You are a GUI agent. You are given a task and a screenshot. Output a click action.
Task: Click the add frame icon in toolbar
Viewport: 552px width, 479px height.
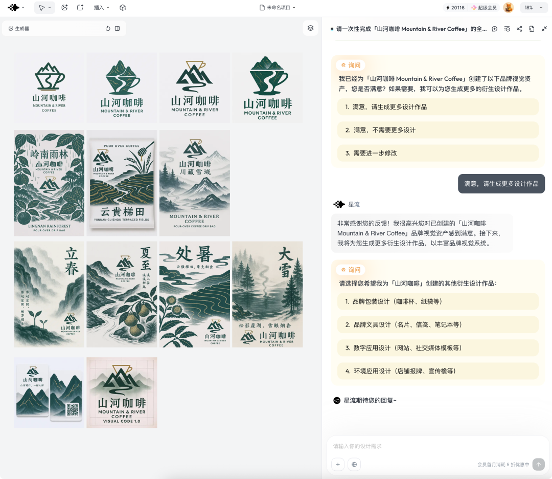(80, 7)
